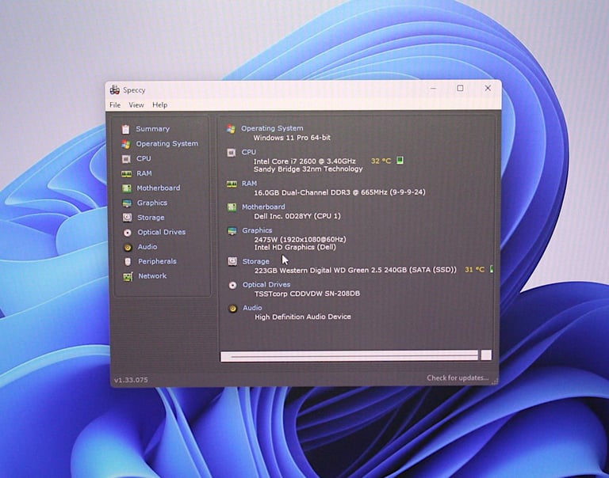Click the Storage icon in summary pane

pyautogui.click(x=232, y=261)
